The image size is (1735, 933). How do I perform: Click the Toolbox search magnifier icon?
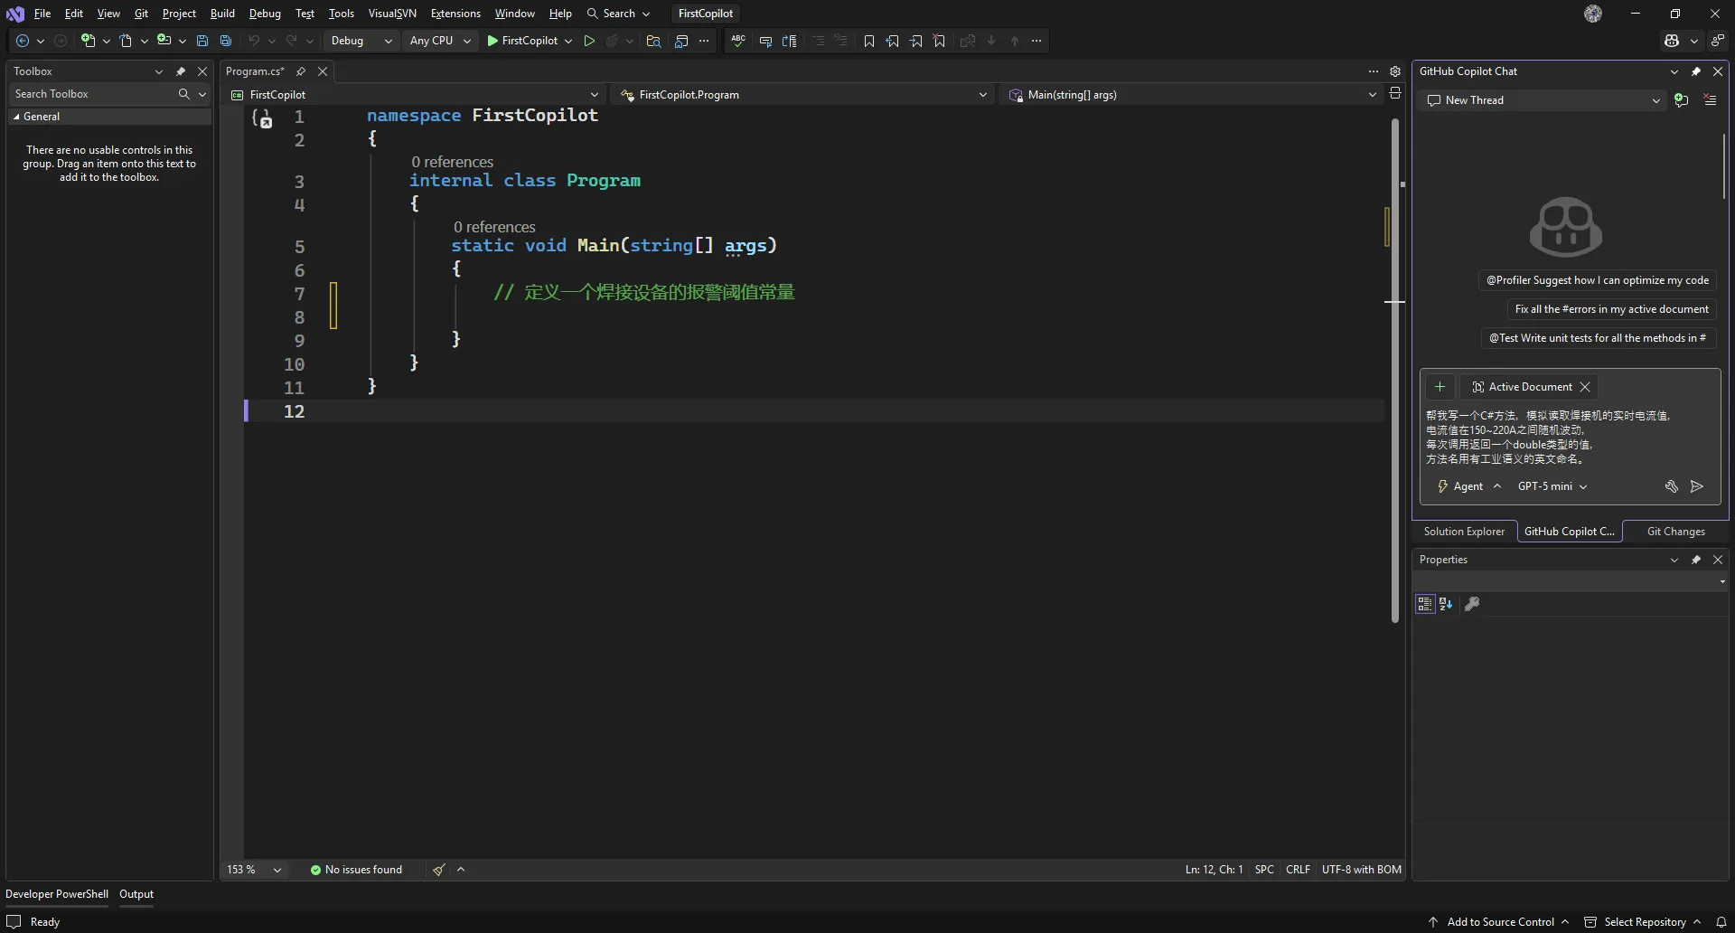[x=183, y=94]
